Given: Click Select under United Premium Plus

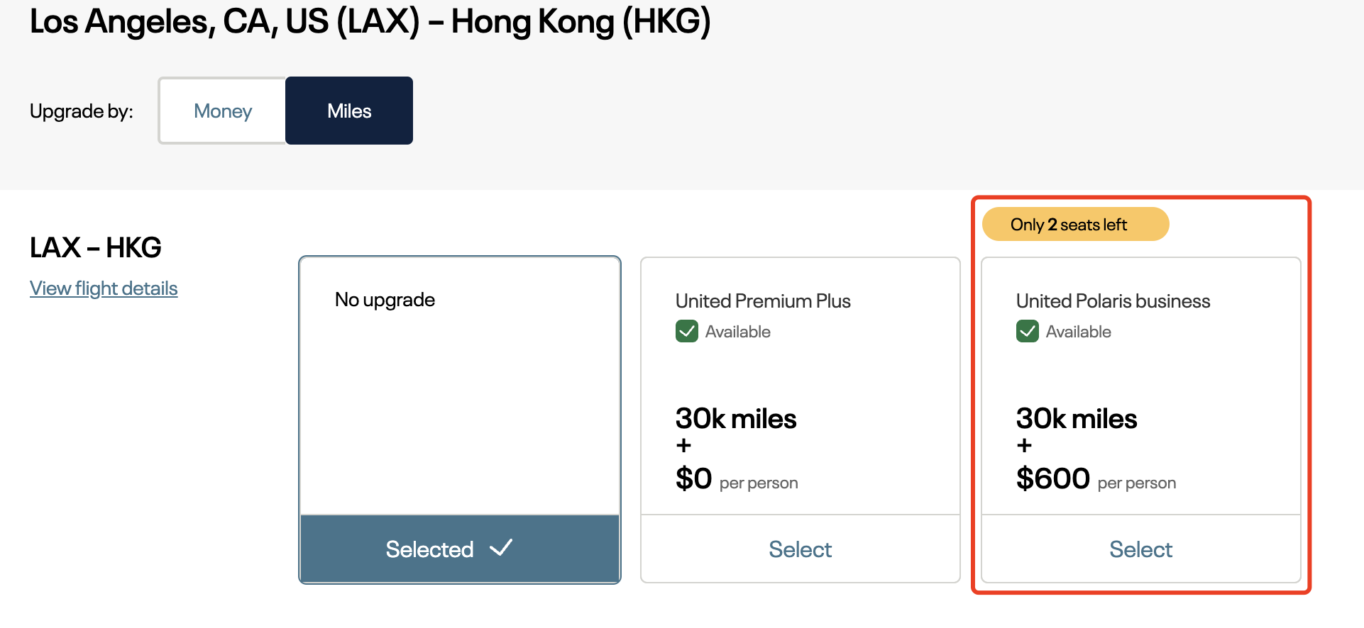Looking at the screenshot, I should pyautogui.click(x=800, y=549).
